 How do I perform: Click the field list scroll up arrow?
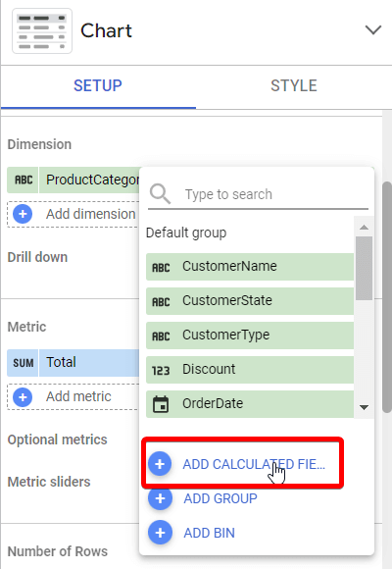[x=364, y=228]
